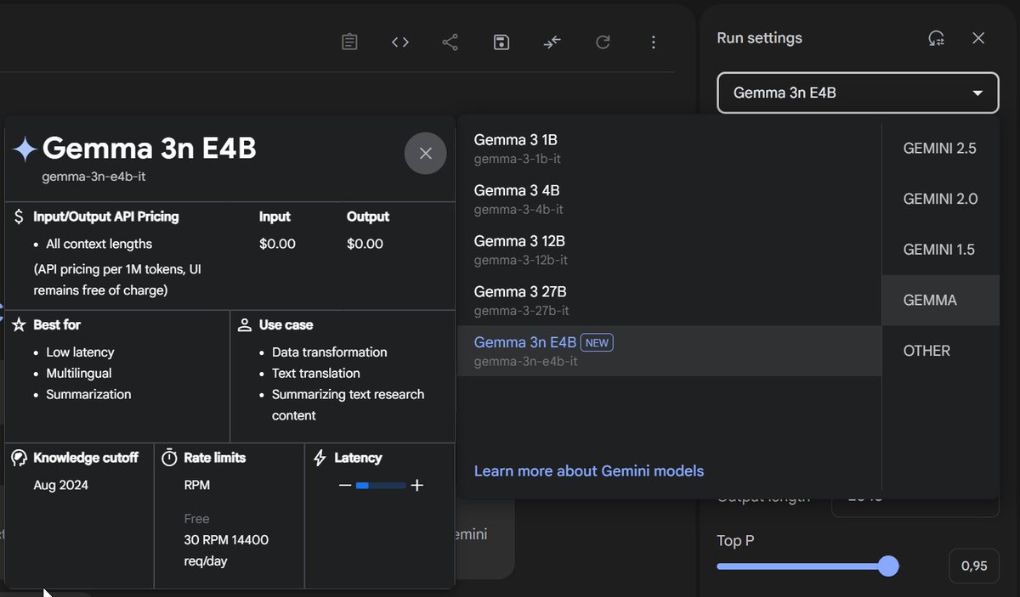Switch to the GEMINI 2.5 category
Viewport: 1020px width, 597px height.
pos(940,149)
